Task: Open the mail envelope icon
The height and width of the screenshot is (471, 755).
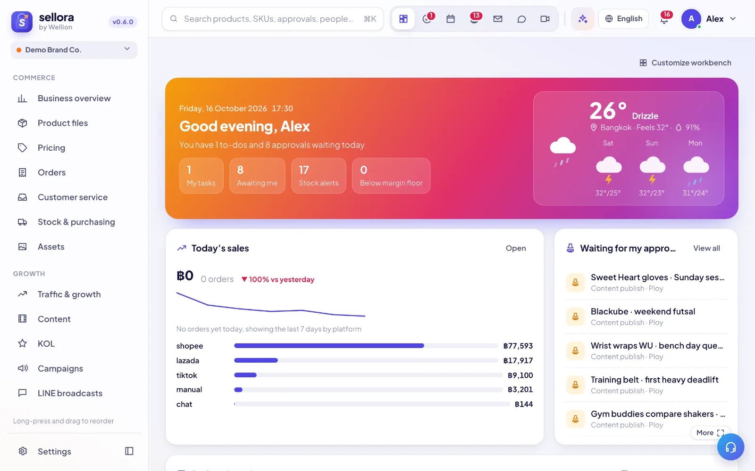Action: click(x=498, y=19)
